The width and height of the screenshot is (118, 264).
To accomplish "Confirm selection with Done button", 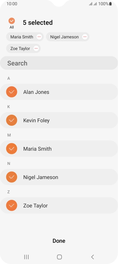I will [59, 241].
